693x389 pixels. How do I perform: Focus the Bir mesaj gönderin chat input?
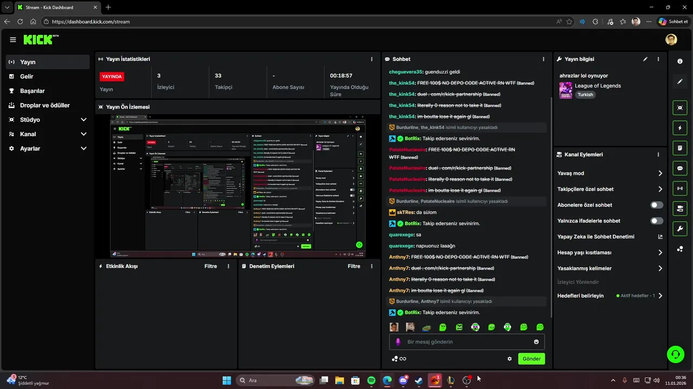(x=467, y=342)
